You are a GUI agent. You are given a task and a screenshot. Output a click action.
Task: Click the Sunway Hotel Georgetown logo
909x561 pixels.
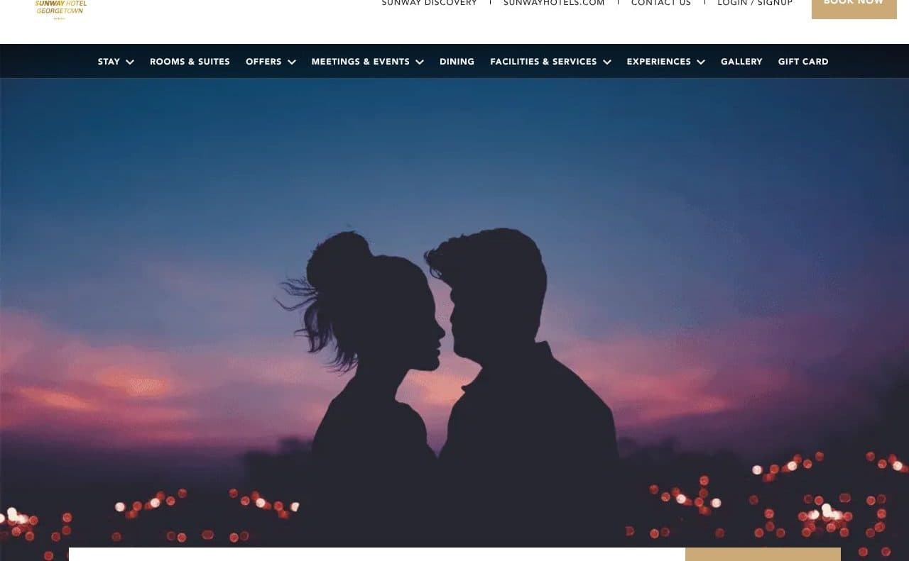61,9
